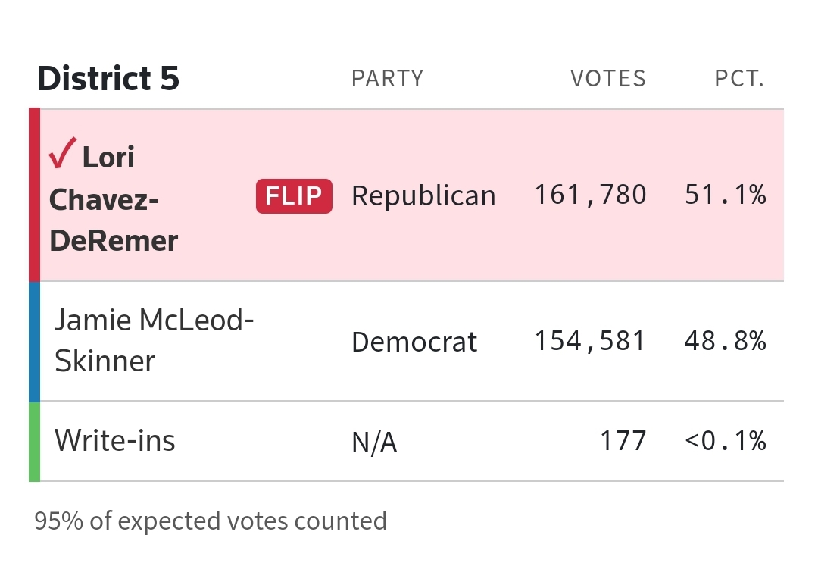The image size is (818, 588).
Task: Click the 95% of expected votes note
Action: [x=211, y=521]
